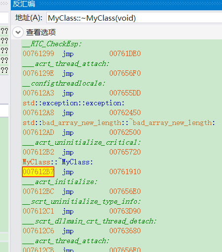Click the ___acrt_uninitialize_critical: label

click(x=81, y=142)
